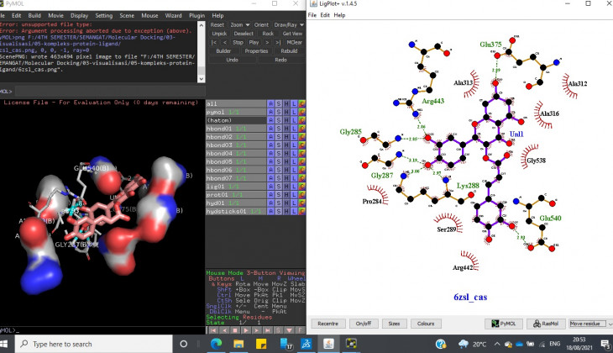Toggle the lig01 object on or off
Screen dimensions: 613x353
217,187
